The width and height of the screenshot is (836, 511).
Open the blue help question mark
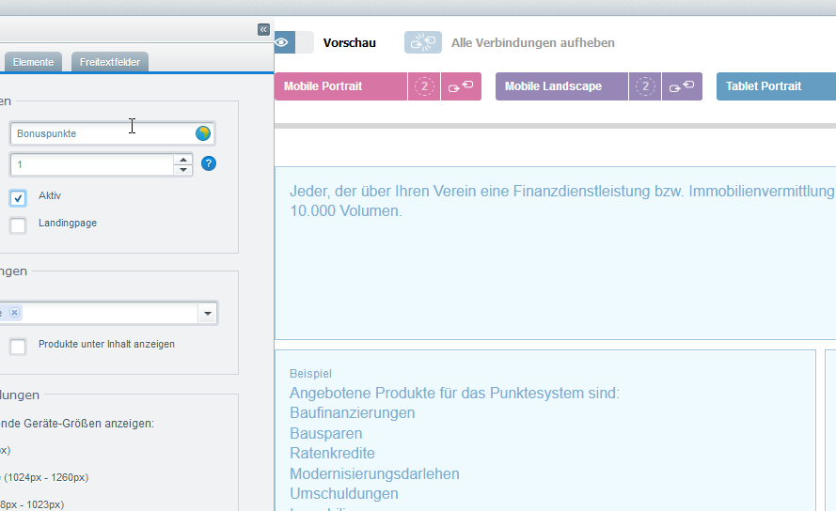pos(209,163)
